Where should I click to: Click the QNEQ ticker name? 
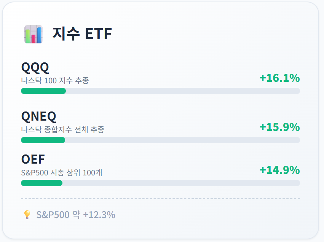pos(38,116)
